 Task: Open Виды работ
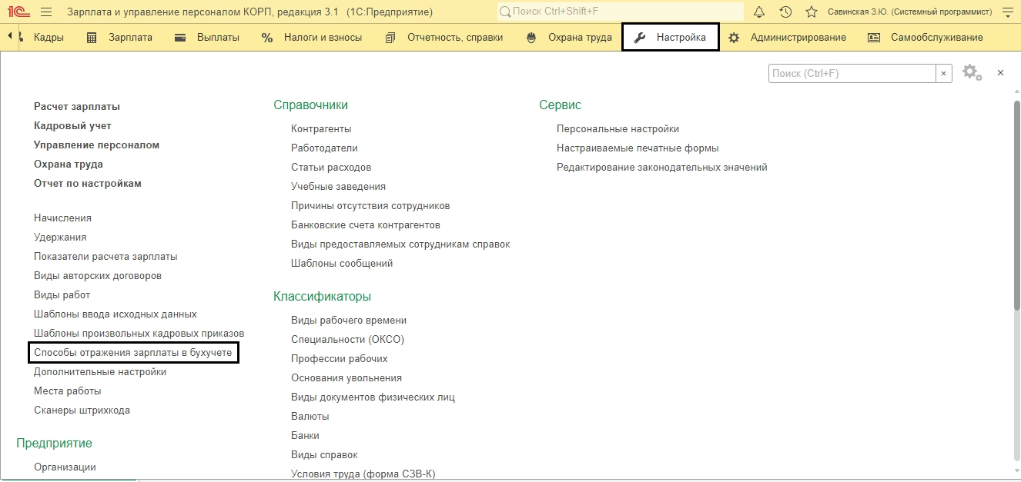(62, 294)
